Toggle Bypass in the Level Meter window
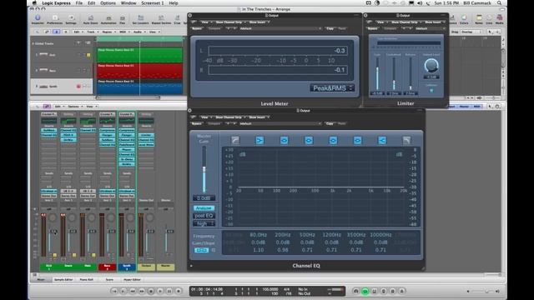534x300 pixels. (197, 28)
